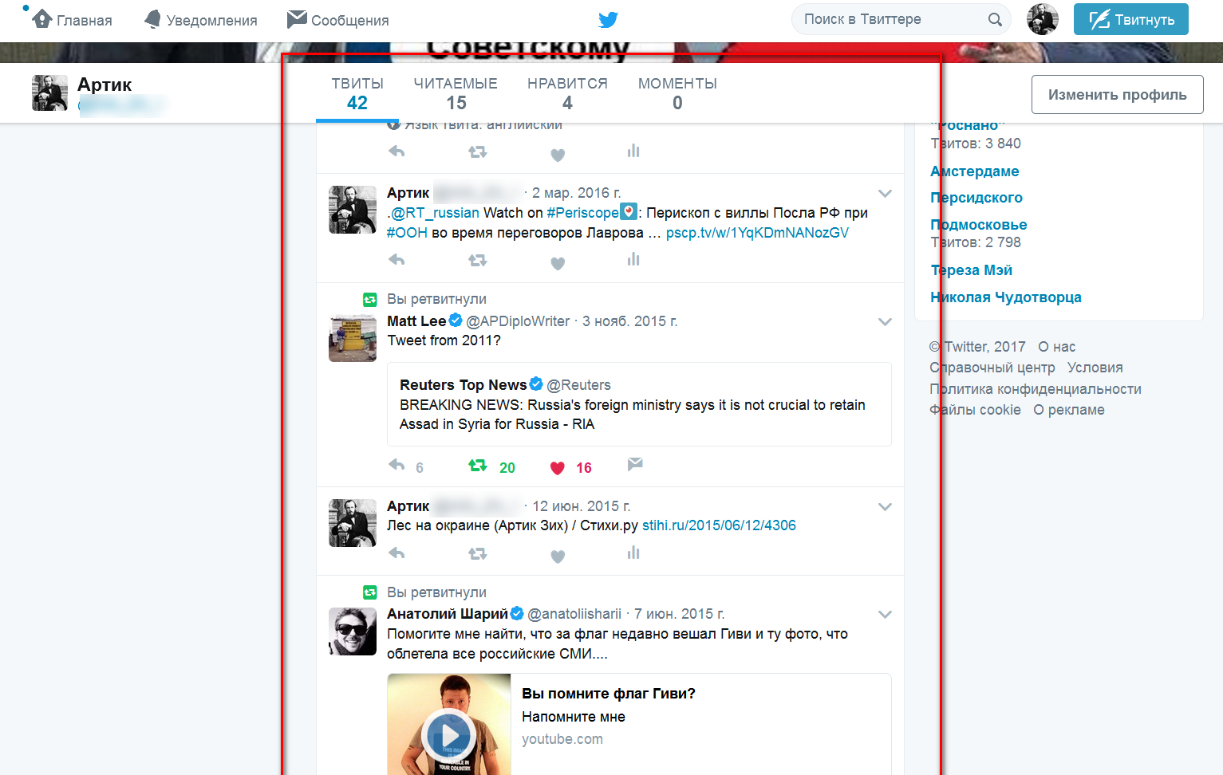1223x775 pixels.
Task: Switch to ЧИТАЕМЫЕ 15 tab
Action: point(456,93)
